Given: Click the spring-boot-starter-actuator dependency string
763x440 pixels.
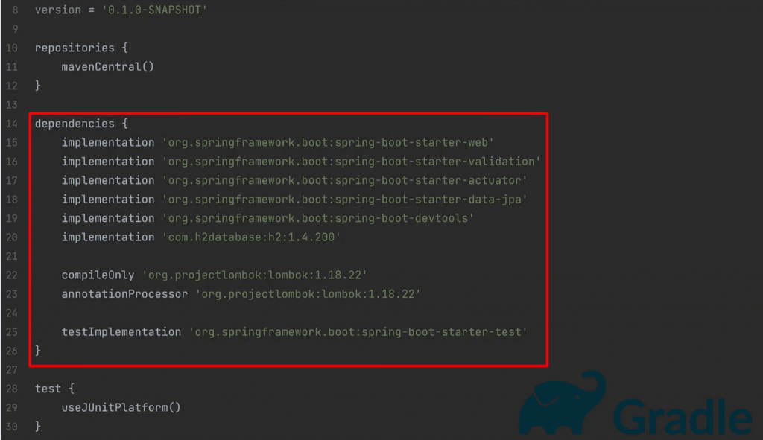Looking at the screenshot, I should point(344,180).
